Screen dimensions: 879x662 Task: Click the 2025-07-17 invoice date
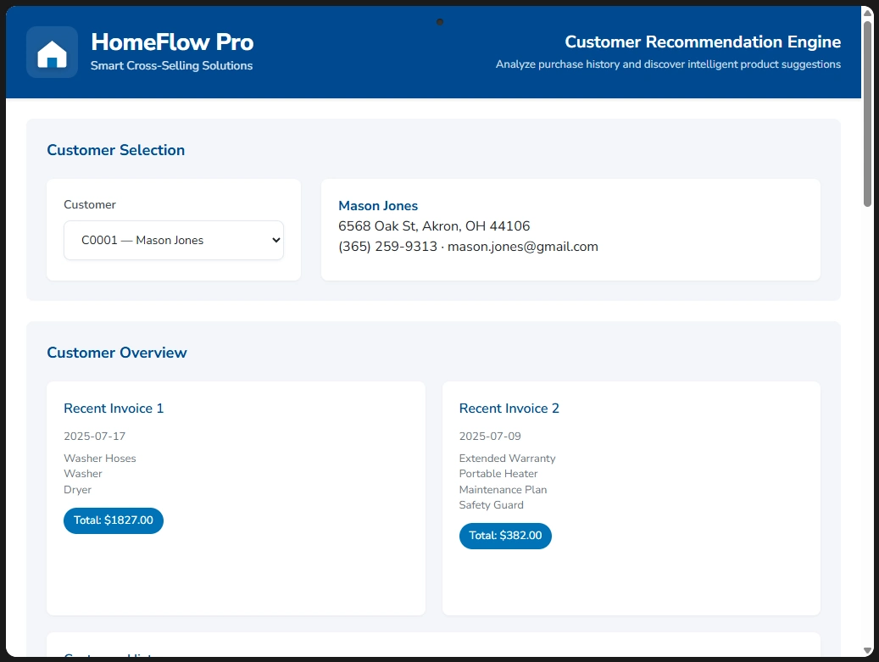pyautogui.click(x=95, y=437)
